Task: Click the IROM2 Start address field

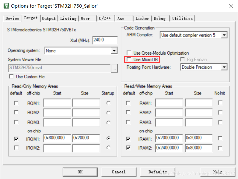Action: [57, 148]
